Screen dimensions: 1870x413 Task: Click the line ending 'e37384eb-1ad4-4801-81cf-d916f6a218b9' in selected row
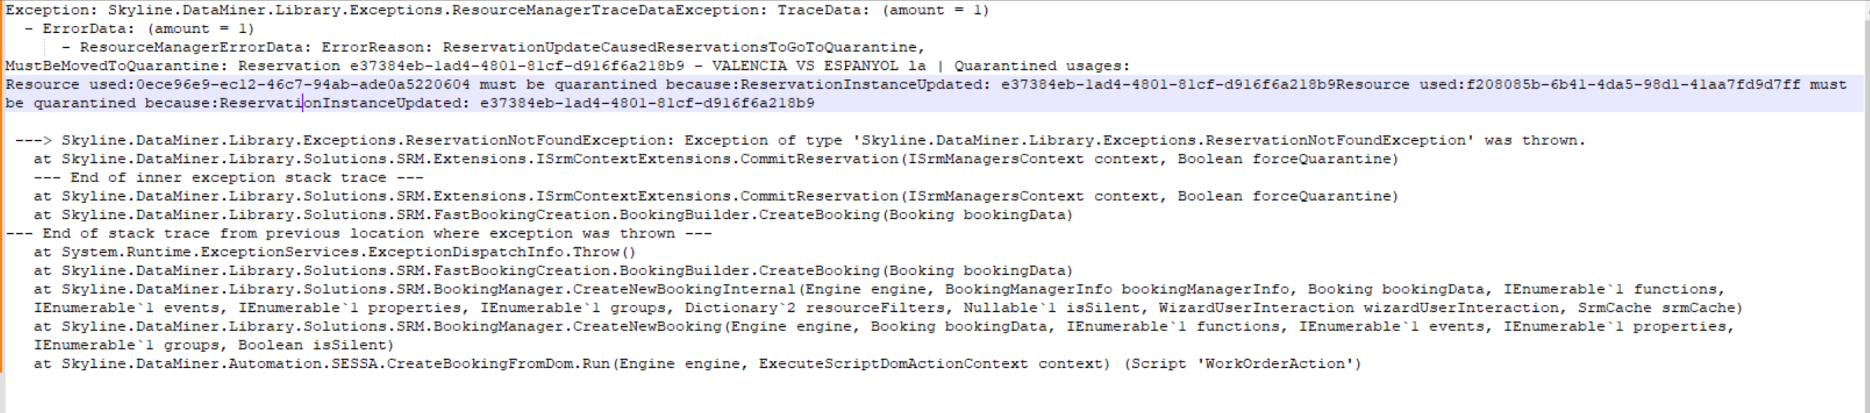coord(409,103)
